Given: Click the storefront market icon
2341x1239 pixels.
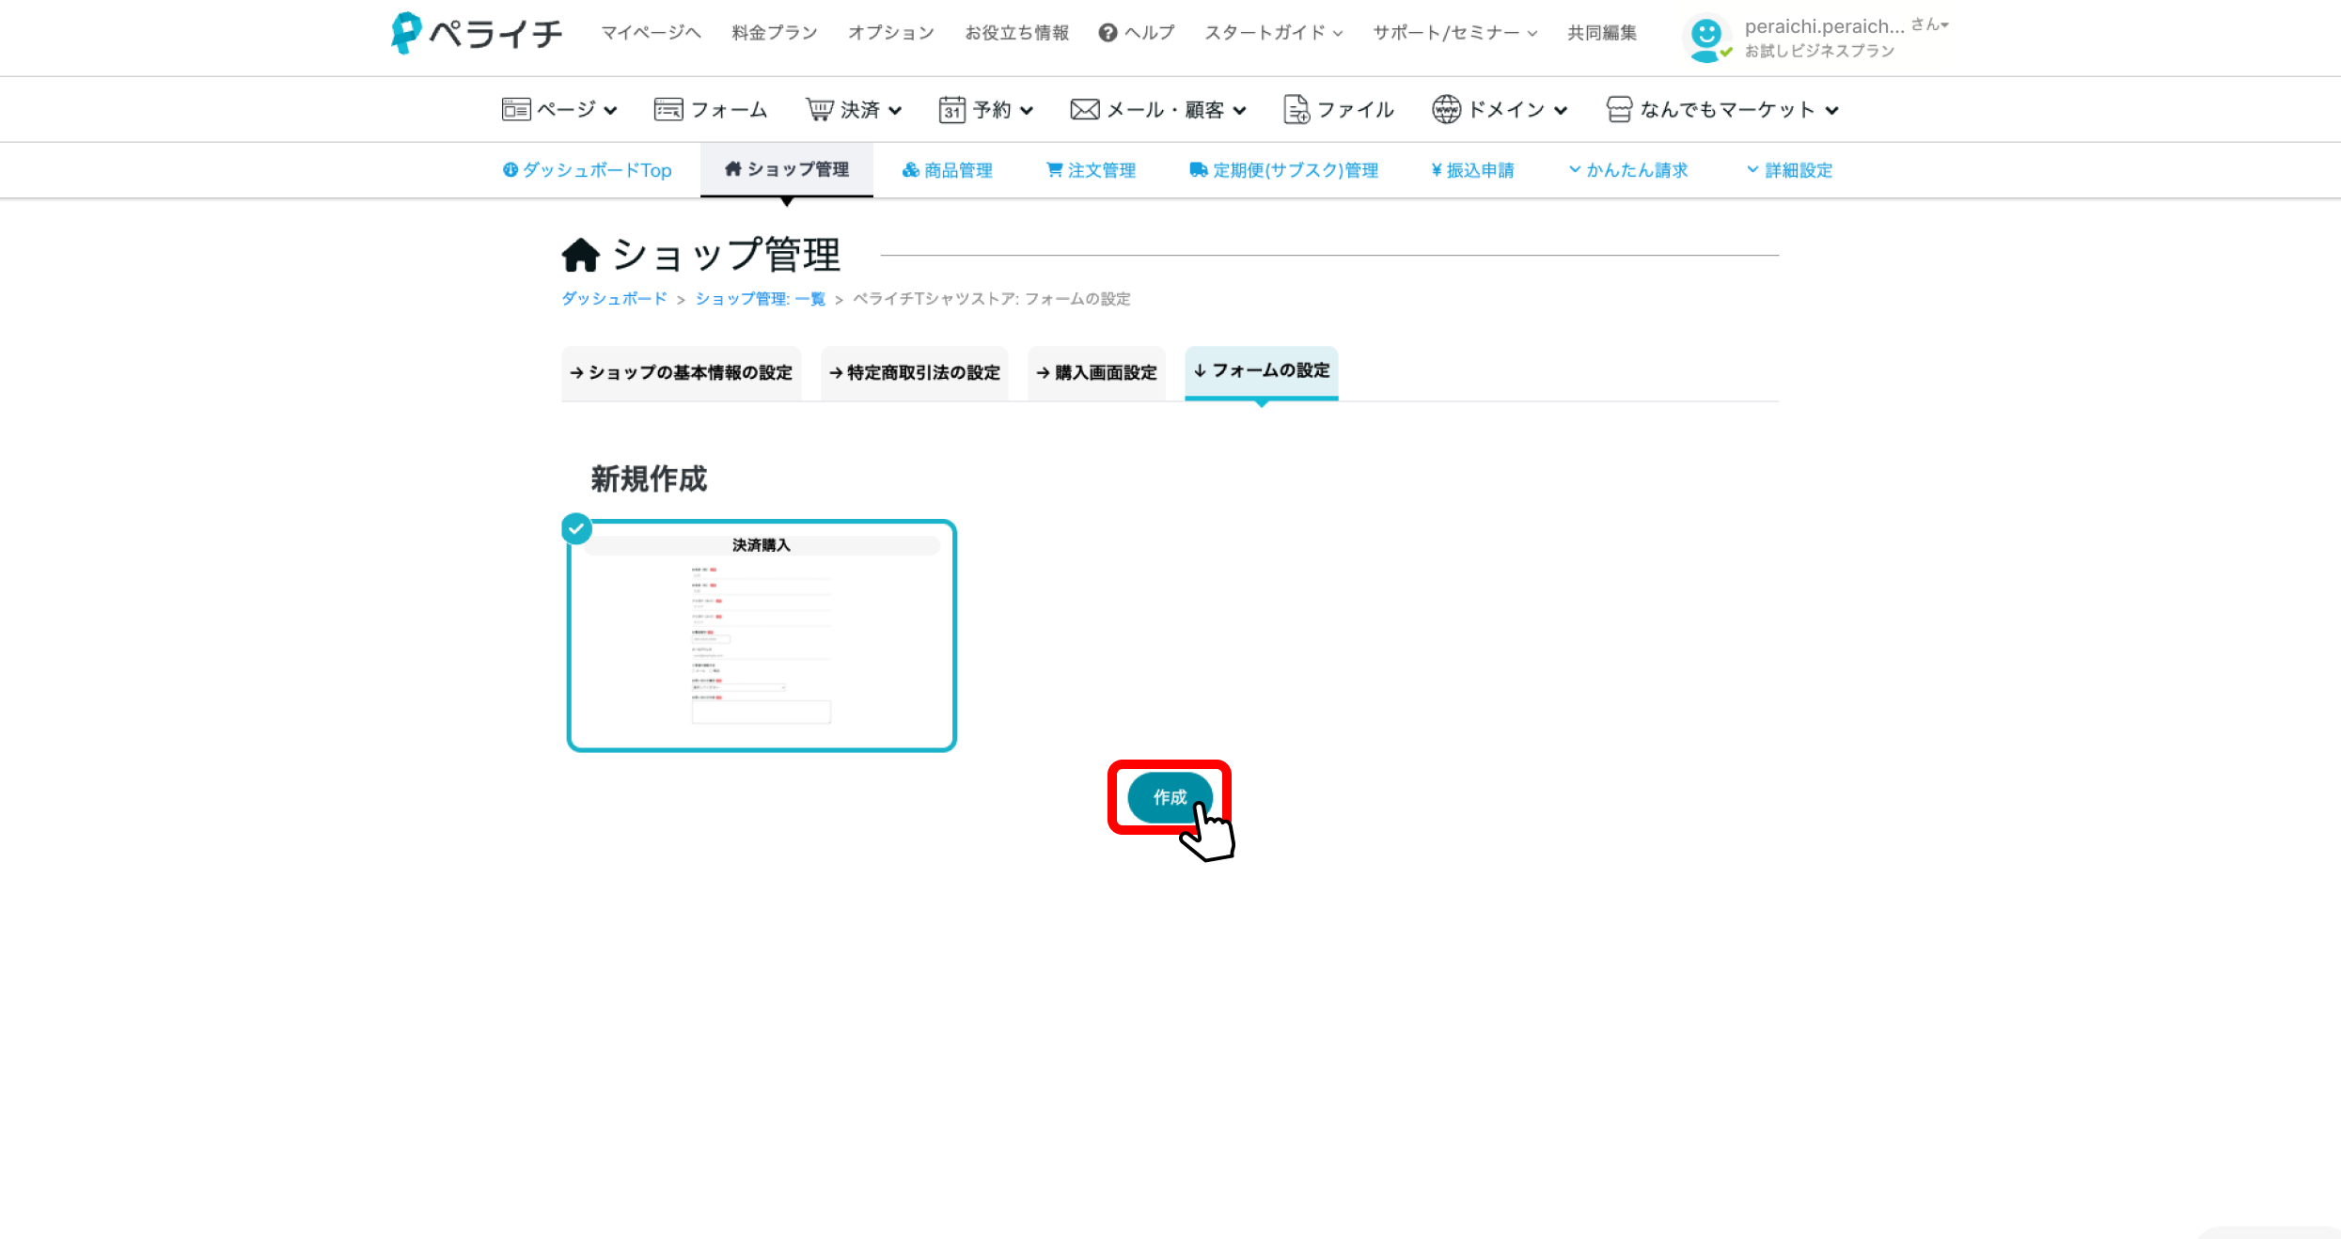Looking at the screenshot, I should (1619, 110).
